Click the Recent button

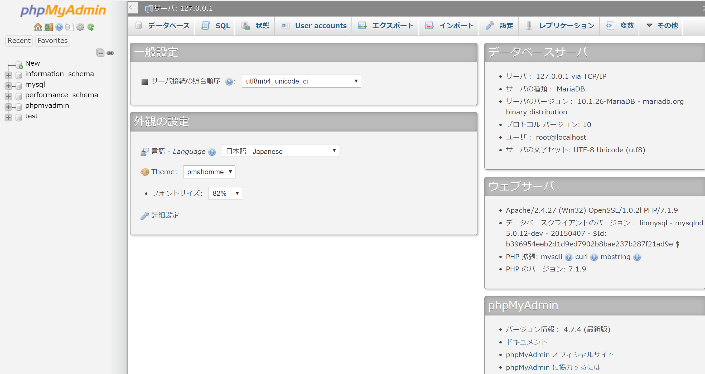(x=19, y=41)
